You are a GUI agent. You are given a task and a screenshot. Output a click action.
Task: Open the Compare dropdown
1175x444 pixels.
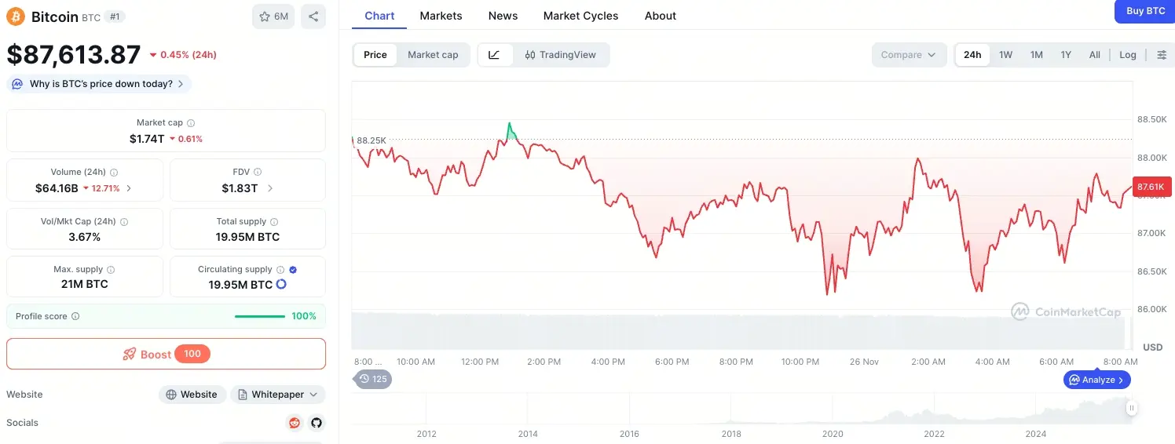click(908, 55)
